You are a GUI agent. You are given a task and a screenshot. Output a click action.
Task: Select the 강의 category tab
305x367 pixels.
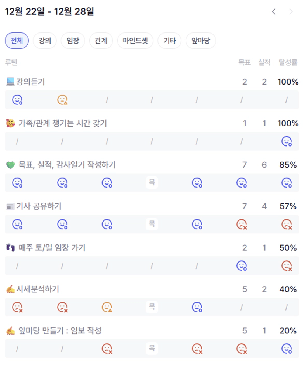(x=45, y=41)
